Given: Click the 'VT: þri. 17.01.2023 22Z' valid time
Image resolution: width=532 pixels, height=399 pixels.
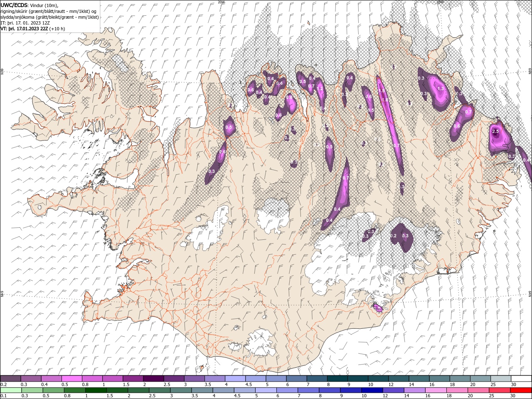Looking at the screenshot, I should 25,29.
